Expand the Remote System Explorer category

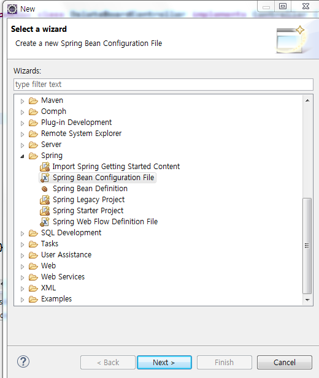(22, 134)
